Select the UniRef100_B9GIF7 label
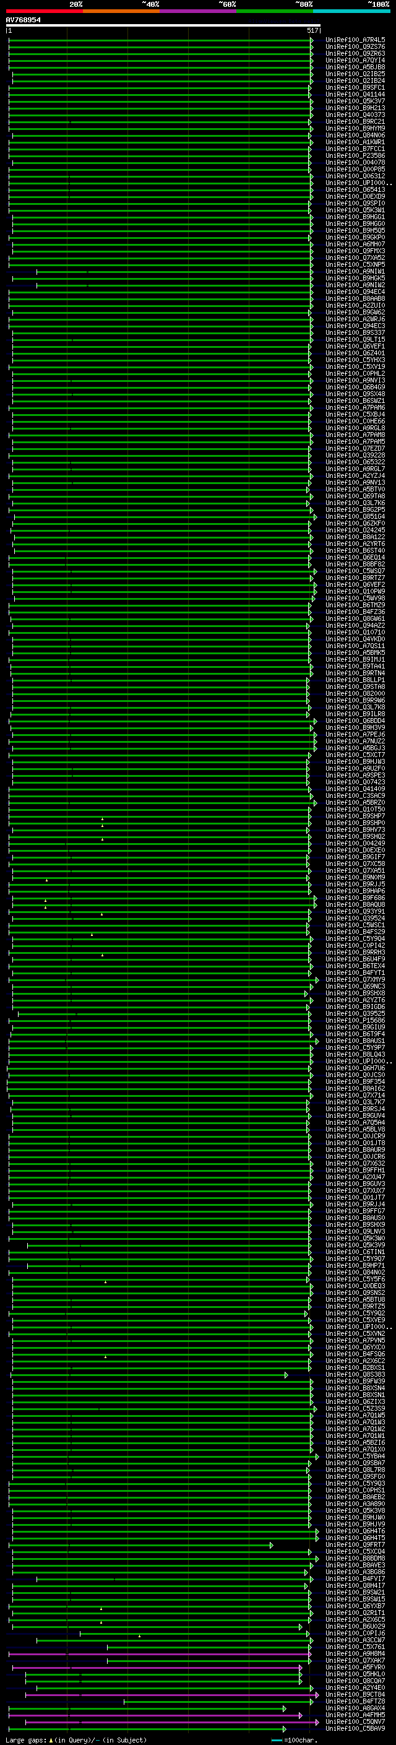The image size is (396, 1745). point(355,857)
